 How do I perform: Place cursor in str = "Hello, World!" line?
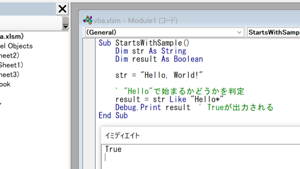(159, 75)
